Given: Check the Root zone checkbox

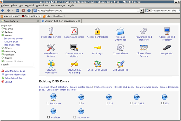Looking at the screenshot, I should [48, 103].
